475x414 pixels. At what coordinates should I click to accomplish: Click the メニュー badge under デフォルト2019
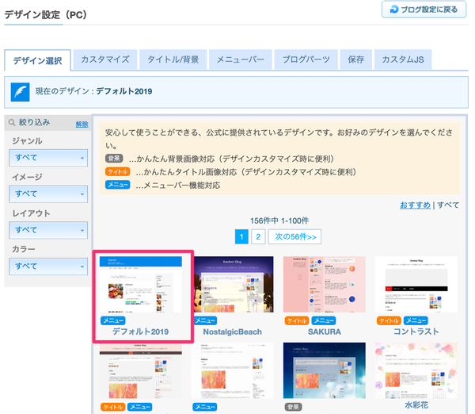click(x=113, y=320)
